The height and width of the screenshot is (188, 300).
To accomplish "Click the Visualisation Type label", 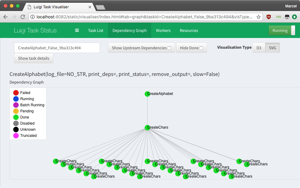I will 234,47.
